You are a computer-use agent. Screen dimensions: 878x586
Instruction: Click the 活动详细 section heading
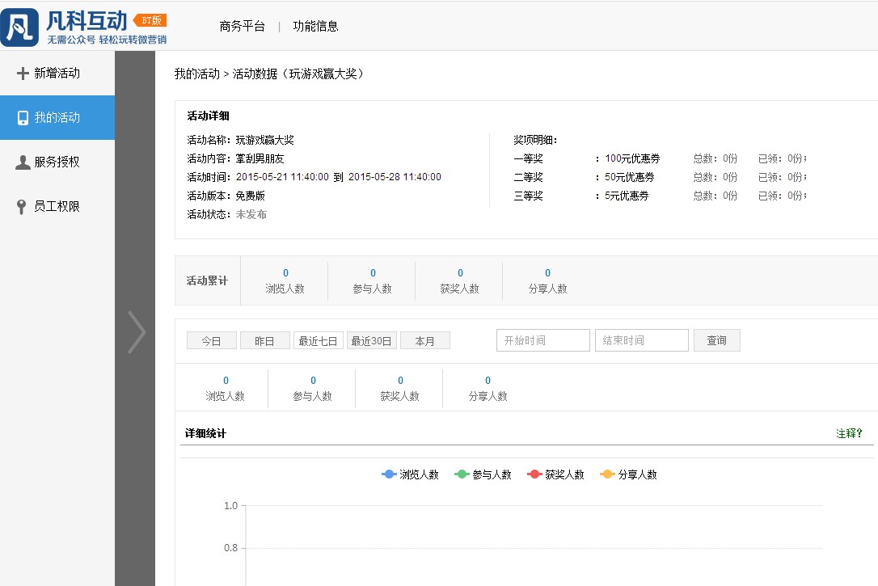[209, 116]
